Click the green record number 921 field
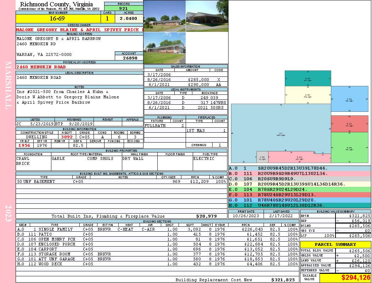 coord(124,8)
